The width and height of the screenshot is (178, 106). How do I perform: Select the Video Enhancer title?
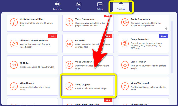click(83, 62)
